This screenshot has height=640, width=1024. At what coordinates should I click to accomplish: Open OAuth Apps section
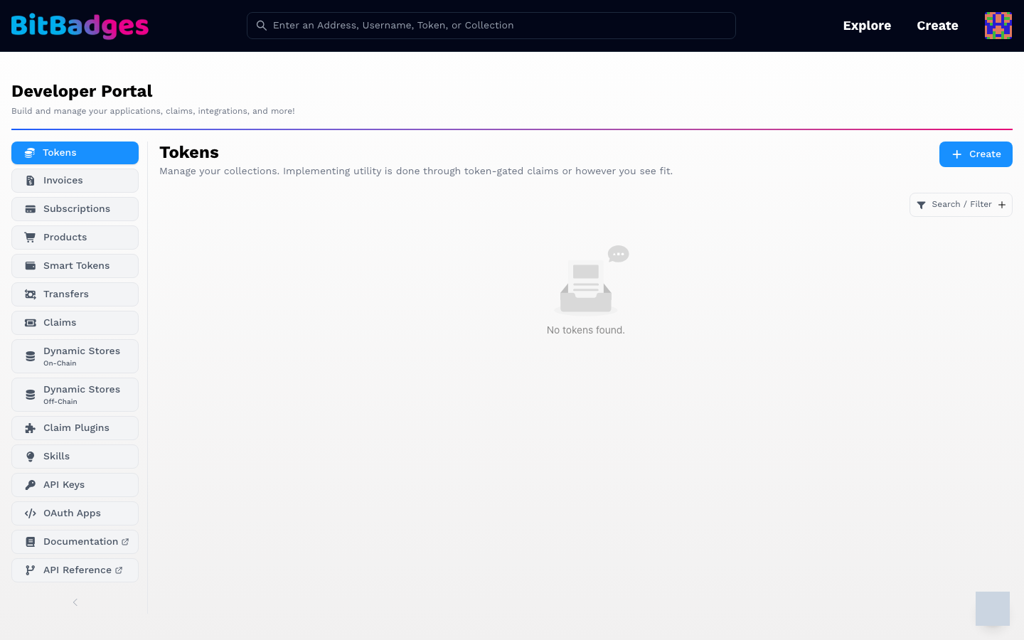(x=75, y=513)
